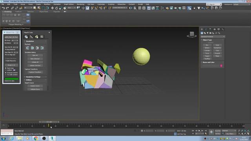Click the Redo arrow icon
The height and width of the screenshot is (141, 251).
[7, 8]
